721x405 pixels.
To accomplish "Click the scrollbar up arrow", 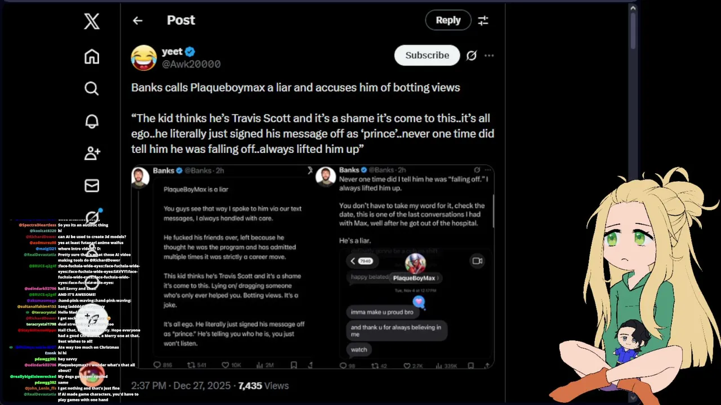I will (x=633, y=8).
